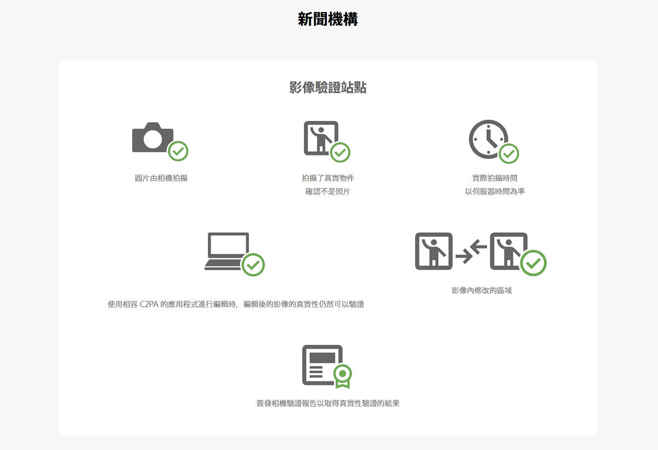658x450 pixels.
Task: Click the two-frame comparison arrows icon
Action: pos(481,254)
